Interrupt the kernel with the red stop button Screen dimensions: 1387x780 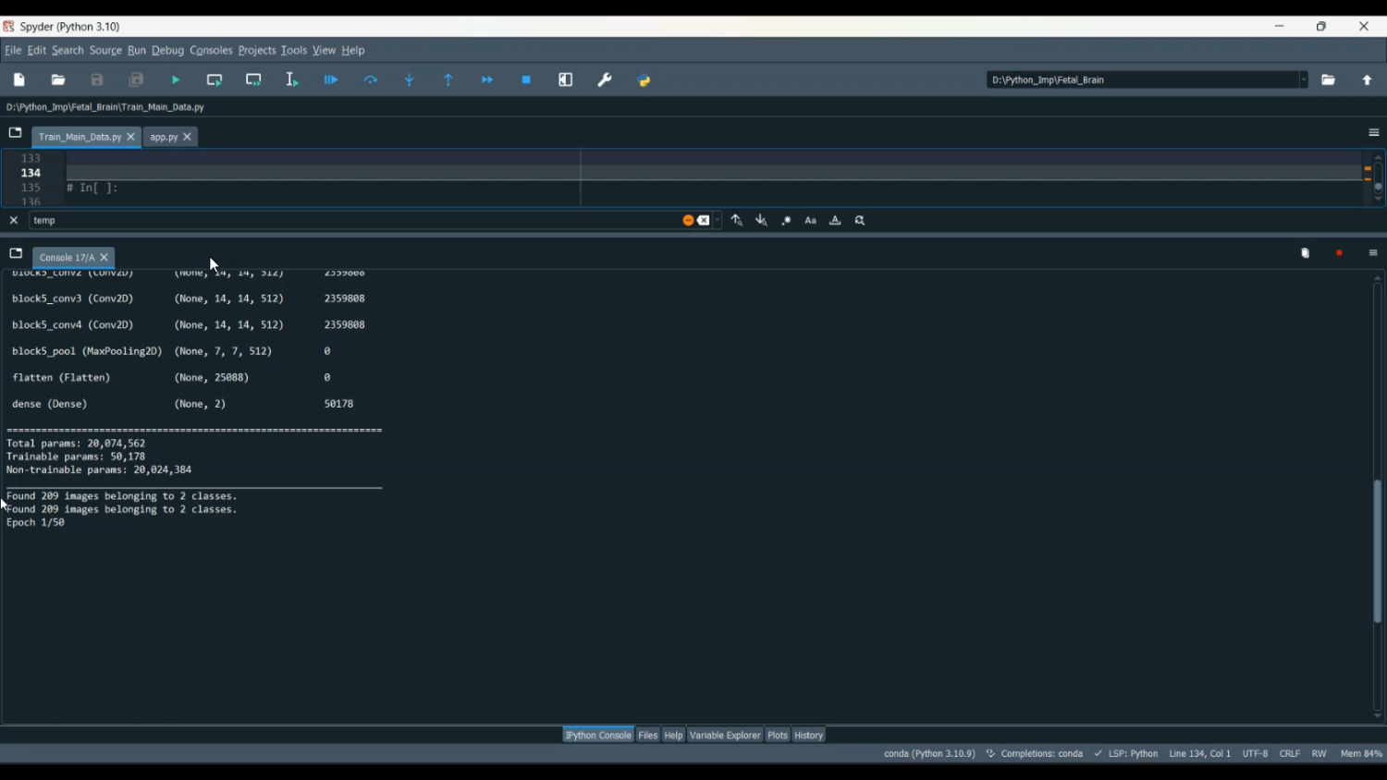(1339, 254)
